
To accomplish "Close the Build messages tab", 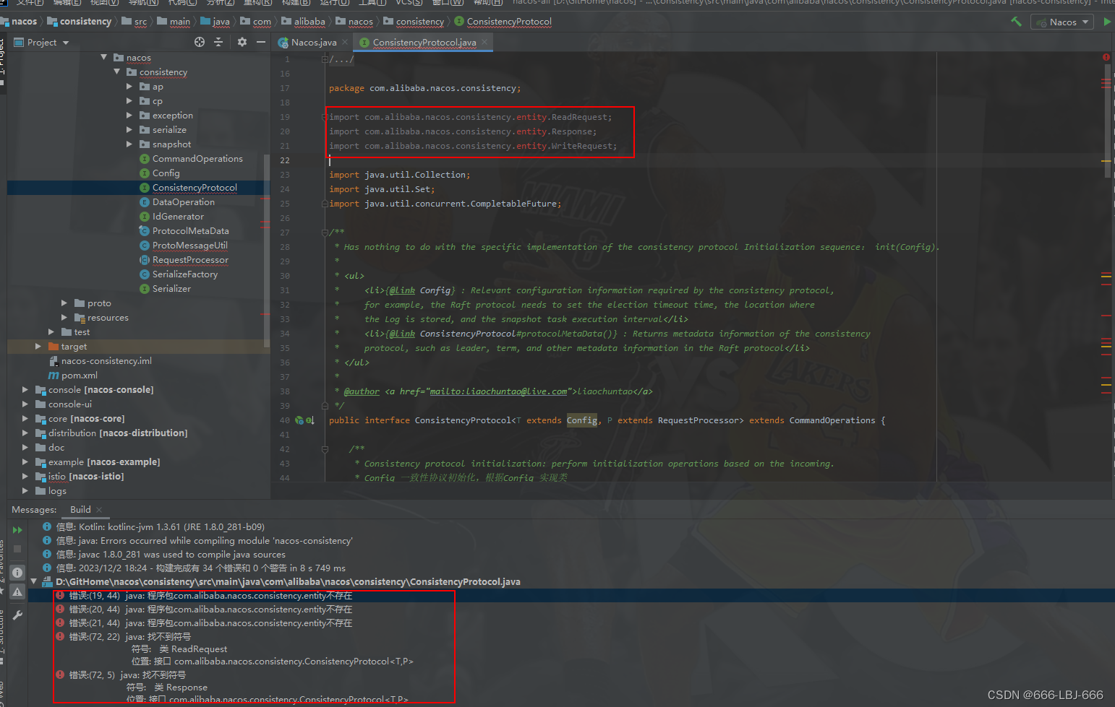I will [x=99, y=510].
